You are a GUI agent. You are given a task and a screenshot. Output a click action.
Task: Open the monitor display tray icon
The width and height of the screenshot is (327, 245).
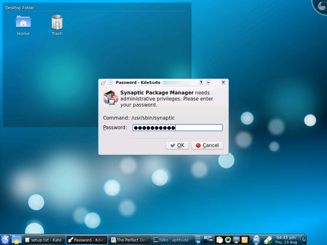(236, 240)
